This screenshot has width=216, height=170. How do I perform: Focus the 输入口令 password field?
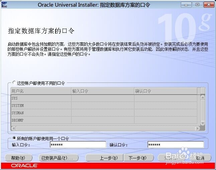point(78,145)
